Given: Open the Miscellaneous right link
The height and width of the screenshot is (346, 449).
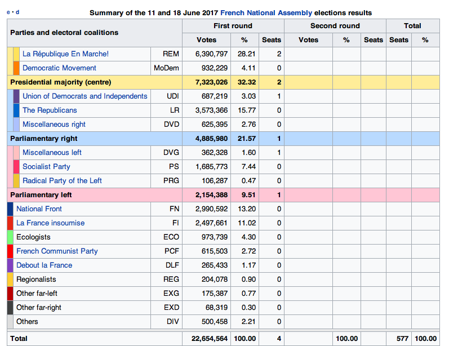Looking at the screenshot, I should tap(54, 125).
